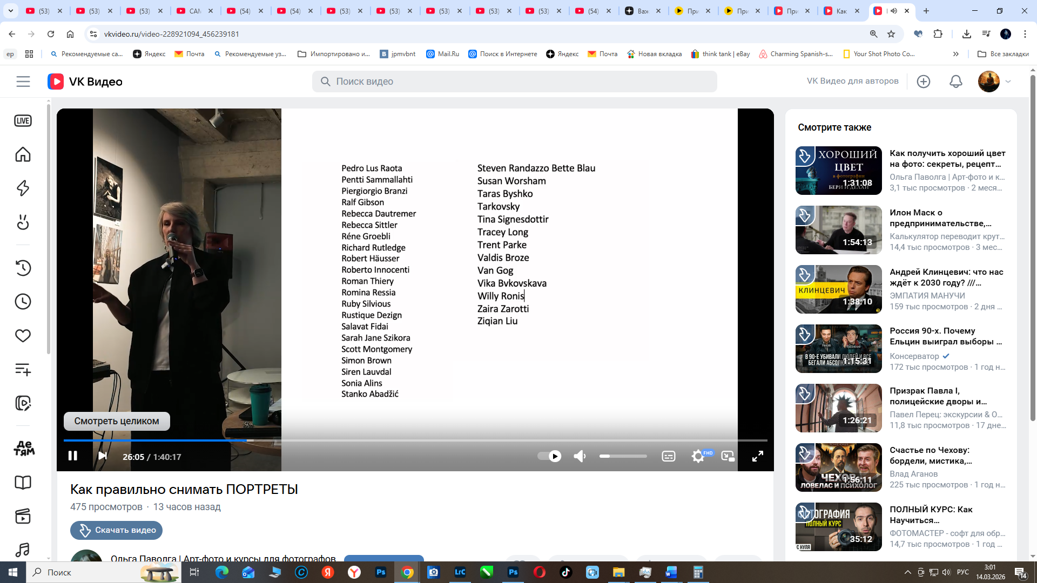Adjust the player volume slider
This screenshot has height=583, width=1037.
pos(623,457)
